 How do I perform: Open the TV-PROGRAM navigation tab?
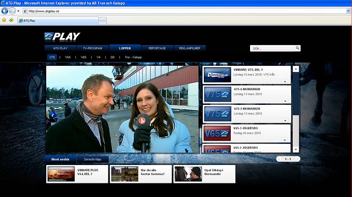(92, 48)
